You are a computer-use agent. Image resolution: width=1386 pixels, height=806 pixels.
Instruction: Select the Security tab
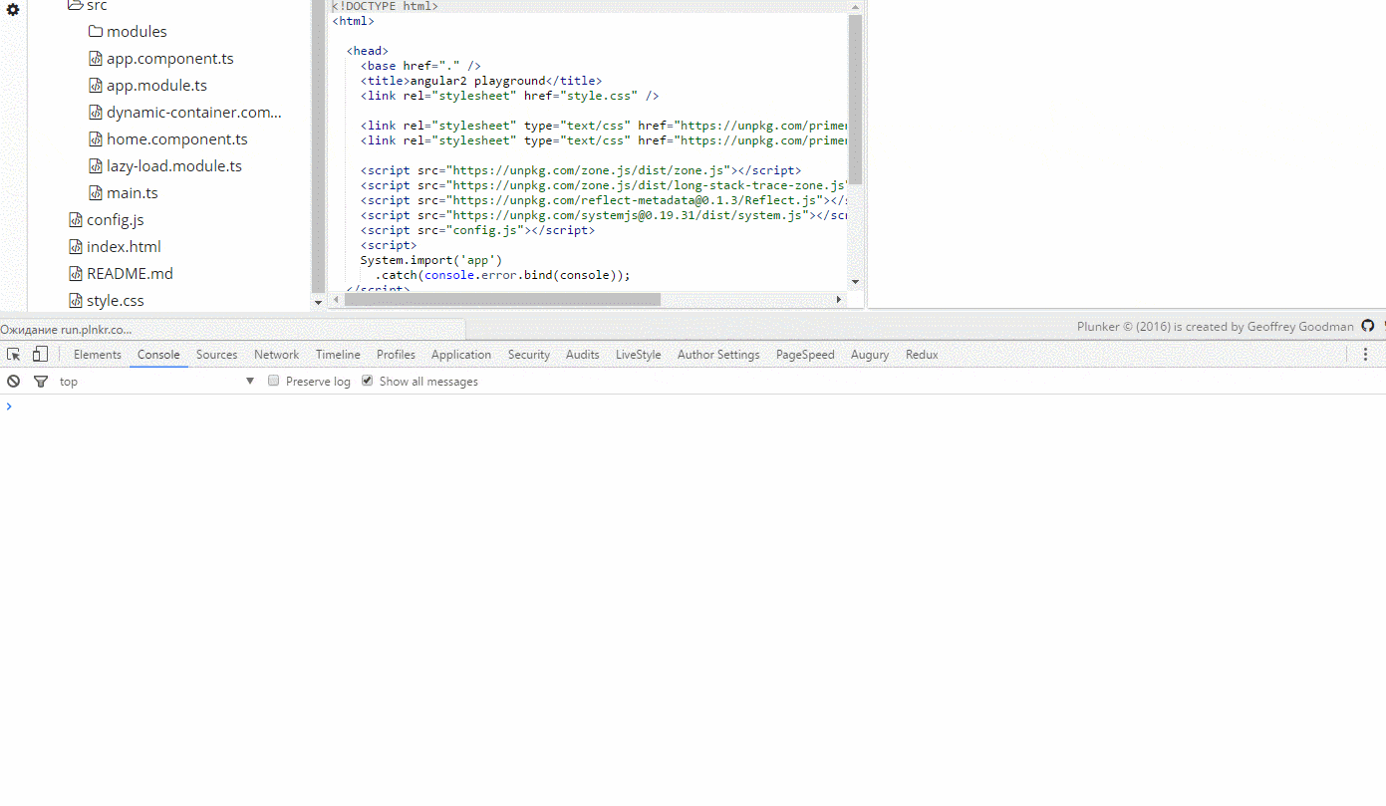click(x=529, y=354)
